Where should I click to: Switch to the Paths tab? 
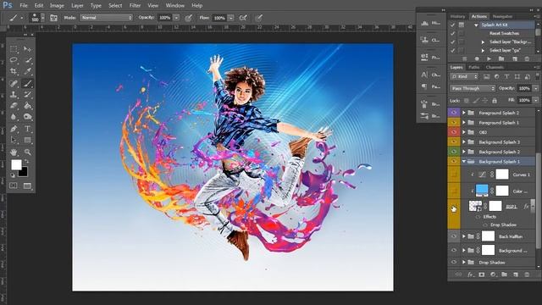pos(474,67)
